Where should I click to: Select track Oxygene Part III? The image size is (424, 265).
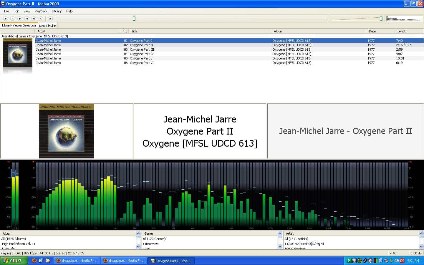click(229, 49)
